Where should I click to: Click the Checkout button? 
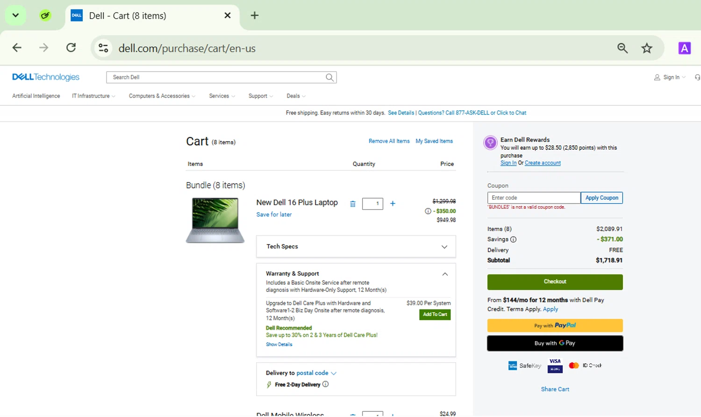pos(555,282)
